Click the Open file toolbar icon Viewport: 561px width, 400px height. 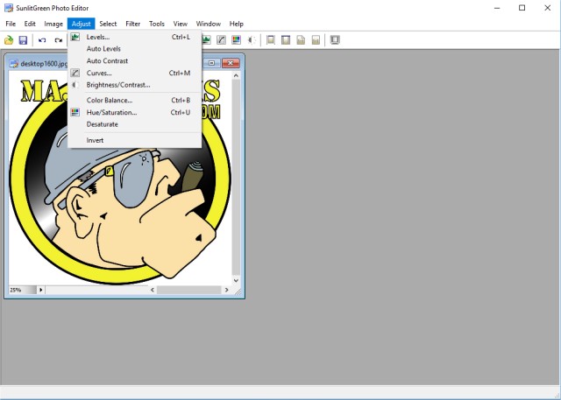9,40
